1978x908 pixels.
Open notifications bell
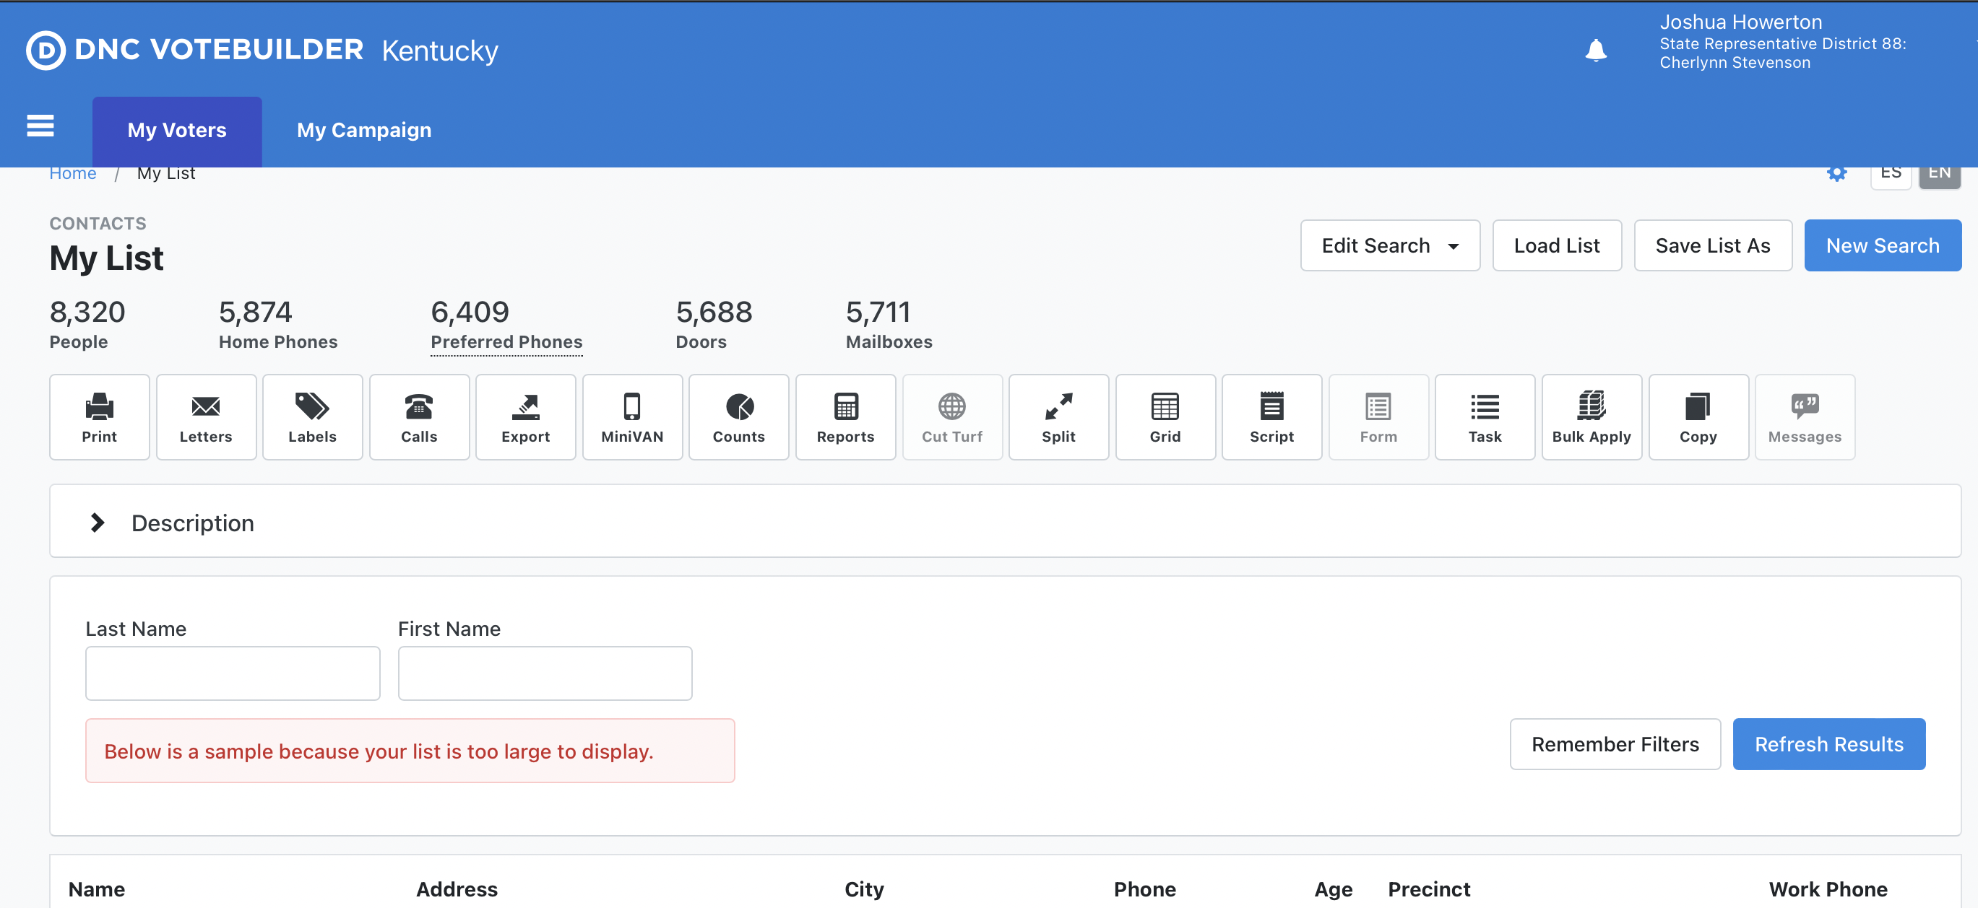point(1596,51)
